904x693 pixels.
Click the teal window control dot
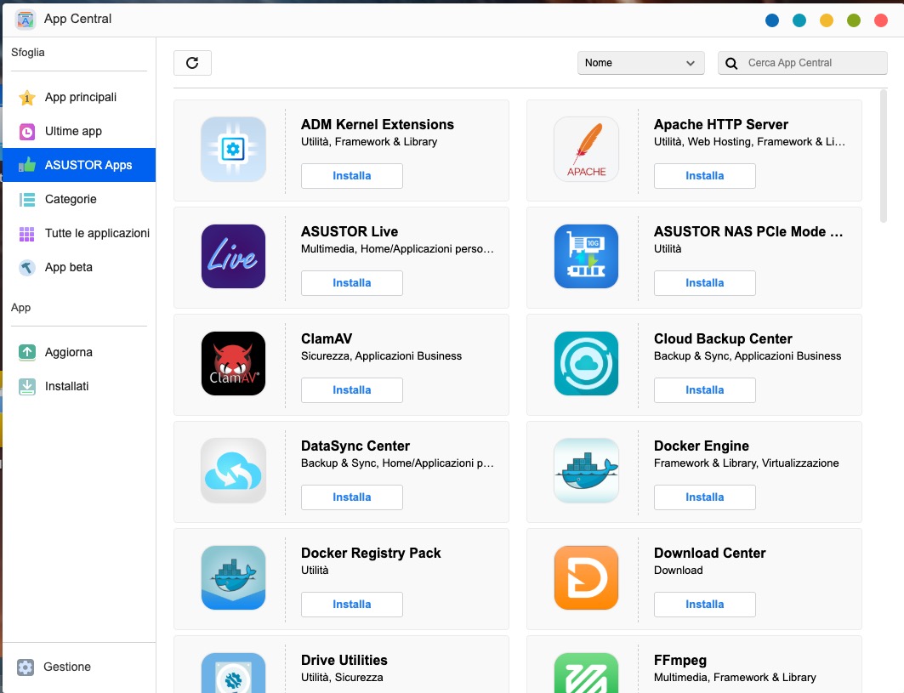tap(799, 20)
